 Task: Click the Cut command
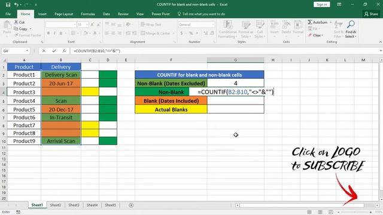(19, 22)
